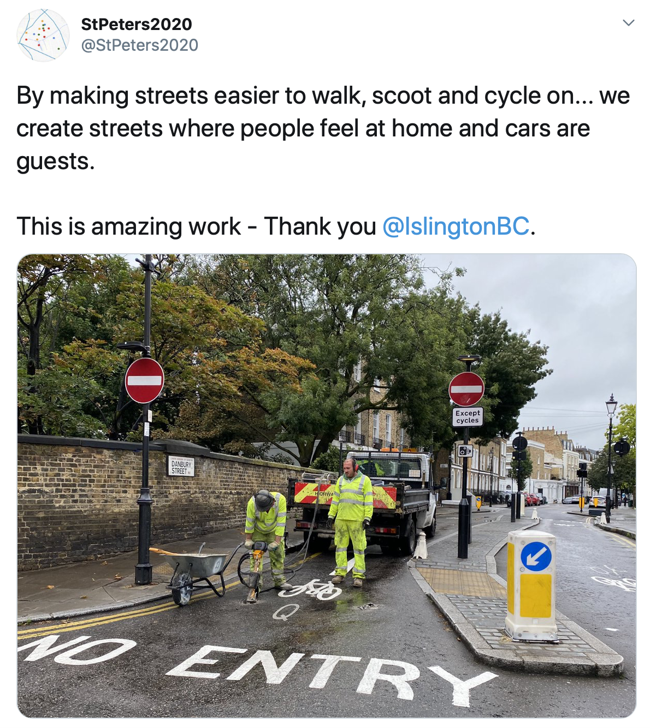Click the blue keep-left arrow on bollard
Viewport: 650px width, 728px height.
tap(536, 557)
